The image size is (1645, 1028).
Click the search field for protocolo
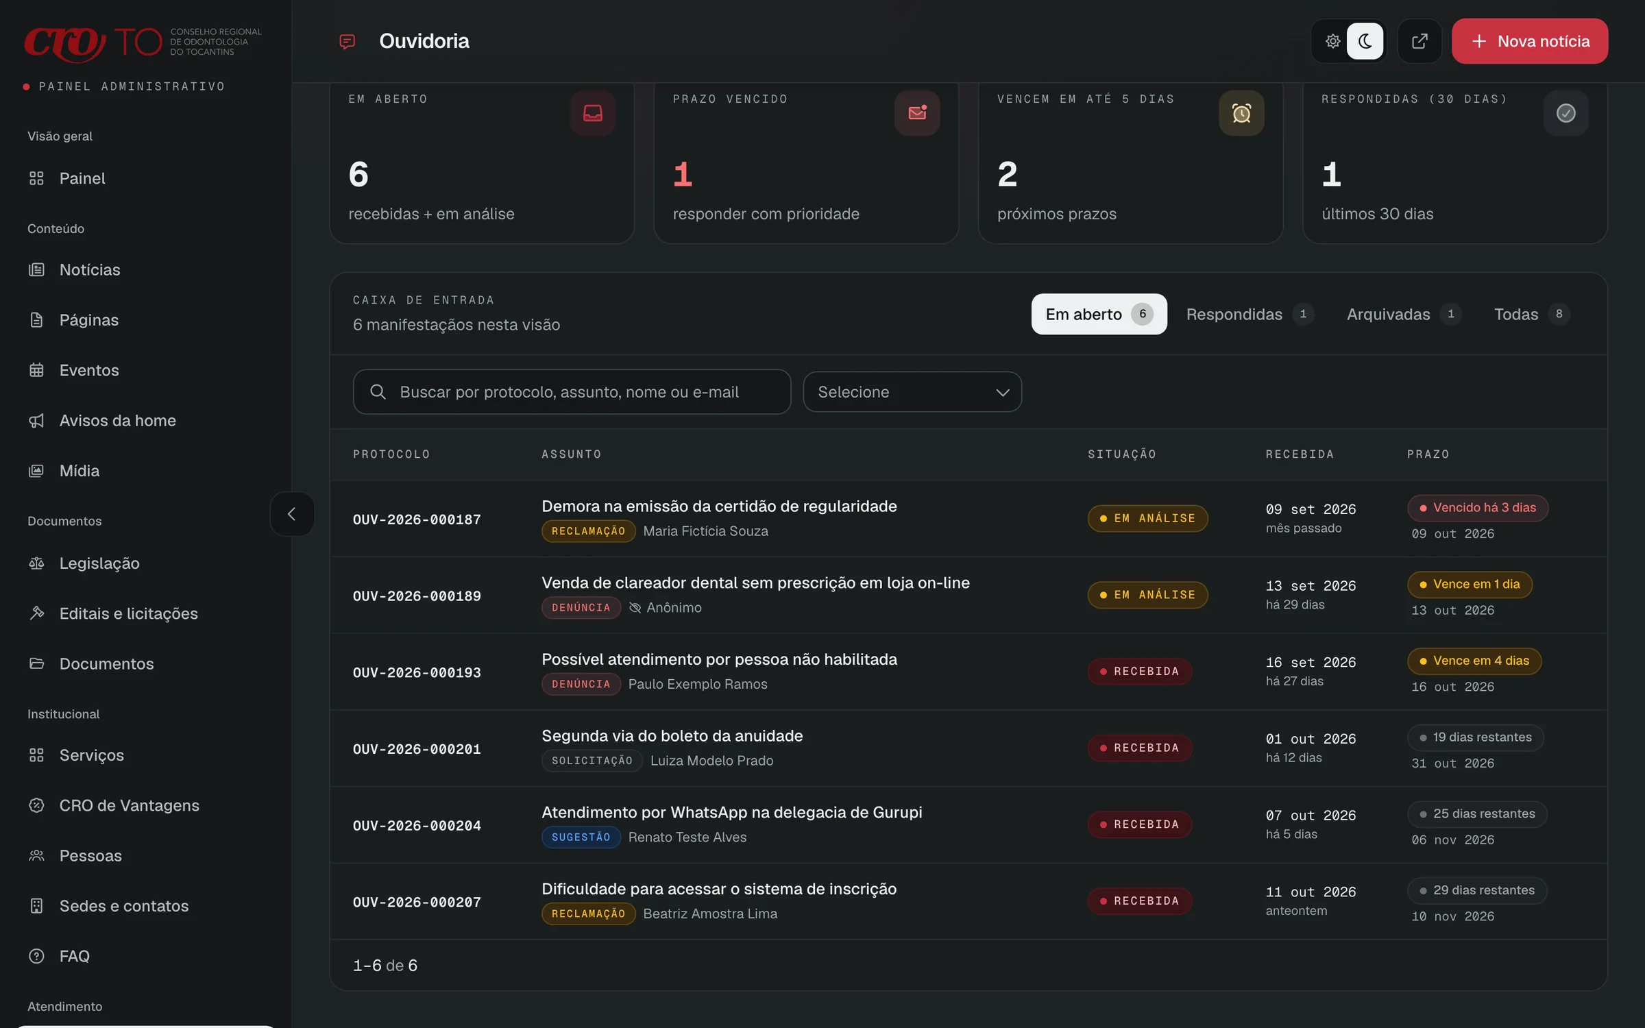click(x=572, y=392)
